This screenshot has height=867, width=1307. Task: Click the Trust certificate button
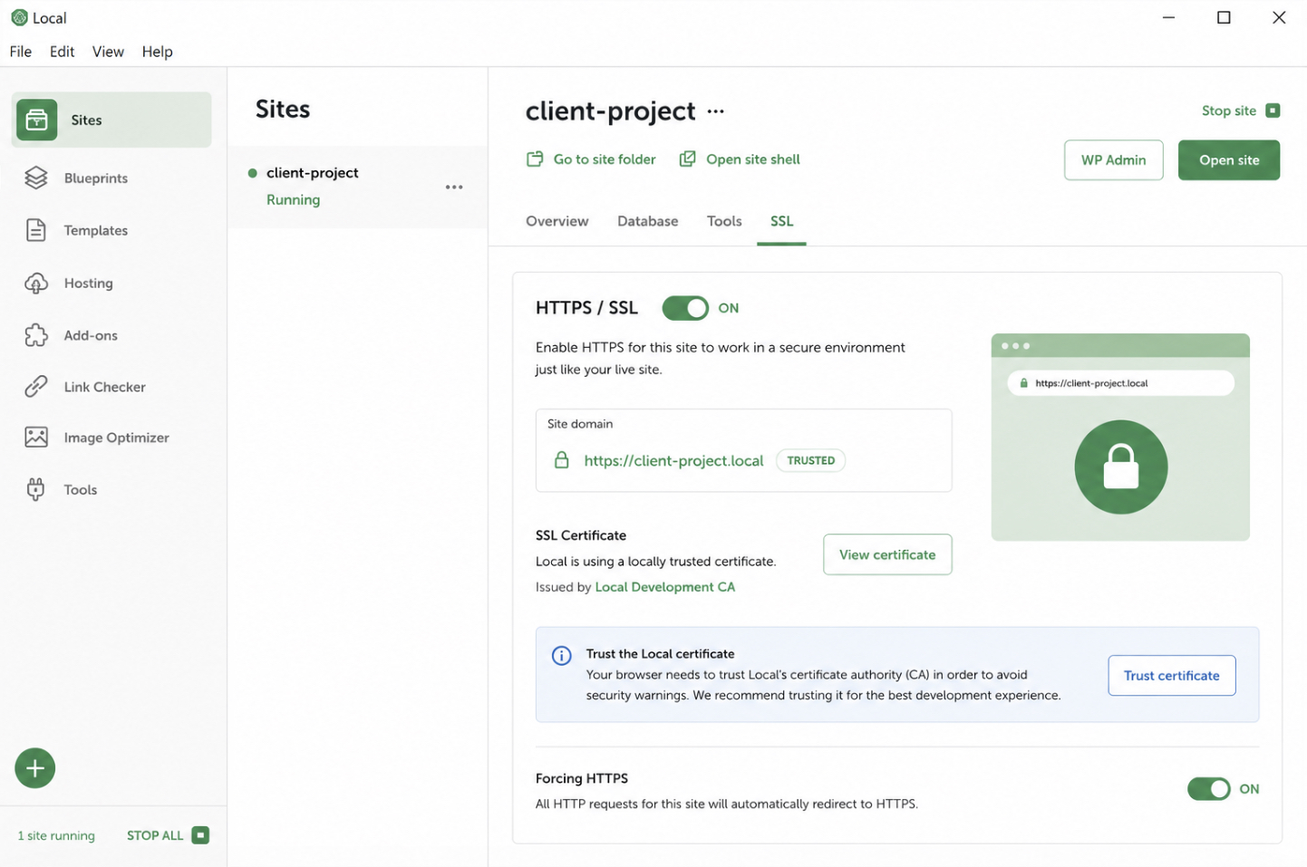coord(1172,676)
